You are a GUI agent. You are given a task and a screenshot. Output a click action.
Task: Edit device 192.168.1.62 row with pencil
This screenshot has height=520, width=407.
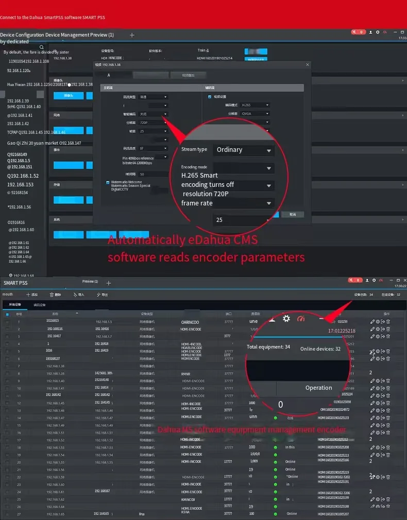372,499
